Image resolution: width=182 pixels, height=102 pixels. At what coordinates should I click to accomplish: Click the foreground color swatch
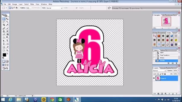5,55
